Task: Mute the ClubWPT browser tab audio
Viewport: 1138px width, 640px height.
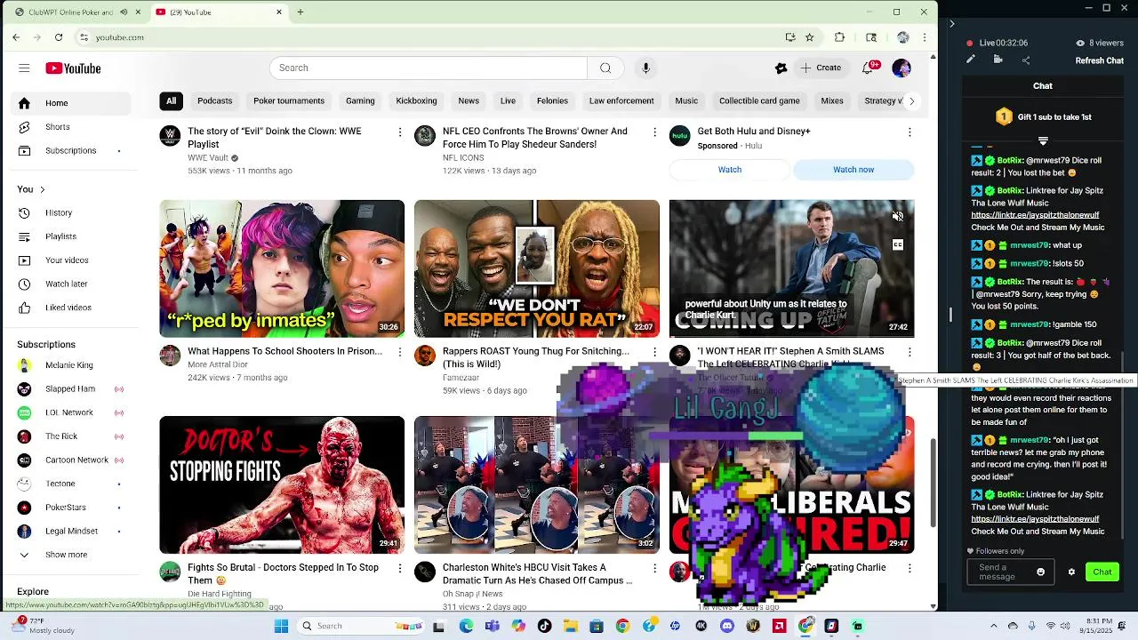Action: pyautogui.click(x=124, y=12)
